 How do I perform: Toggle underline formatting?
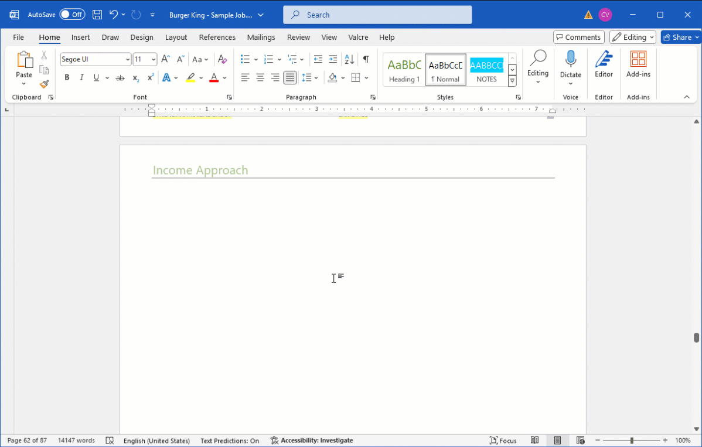click(96, 78)
